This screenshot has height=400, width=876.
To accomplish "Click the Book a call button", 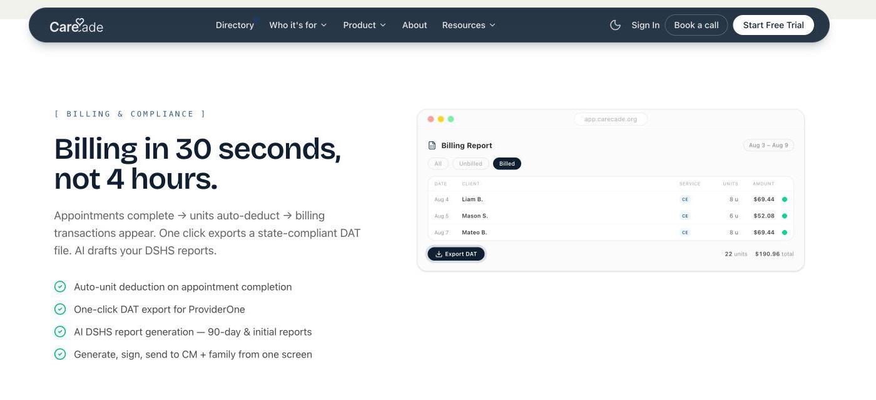I will [x=696, y=25].
